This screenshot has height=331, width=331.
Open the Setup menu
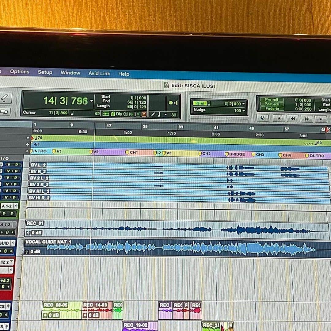(x=45, y=72)
